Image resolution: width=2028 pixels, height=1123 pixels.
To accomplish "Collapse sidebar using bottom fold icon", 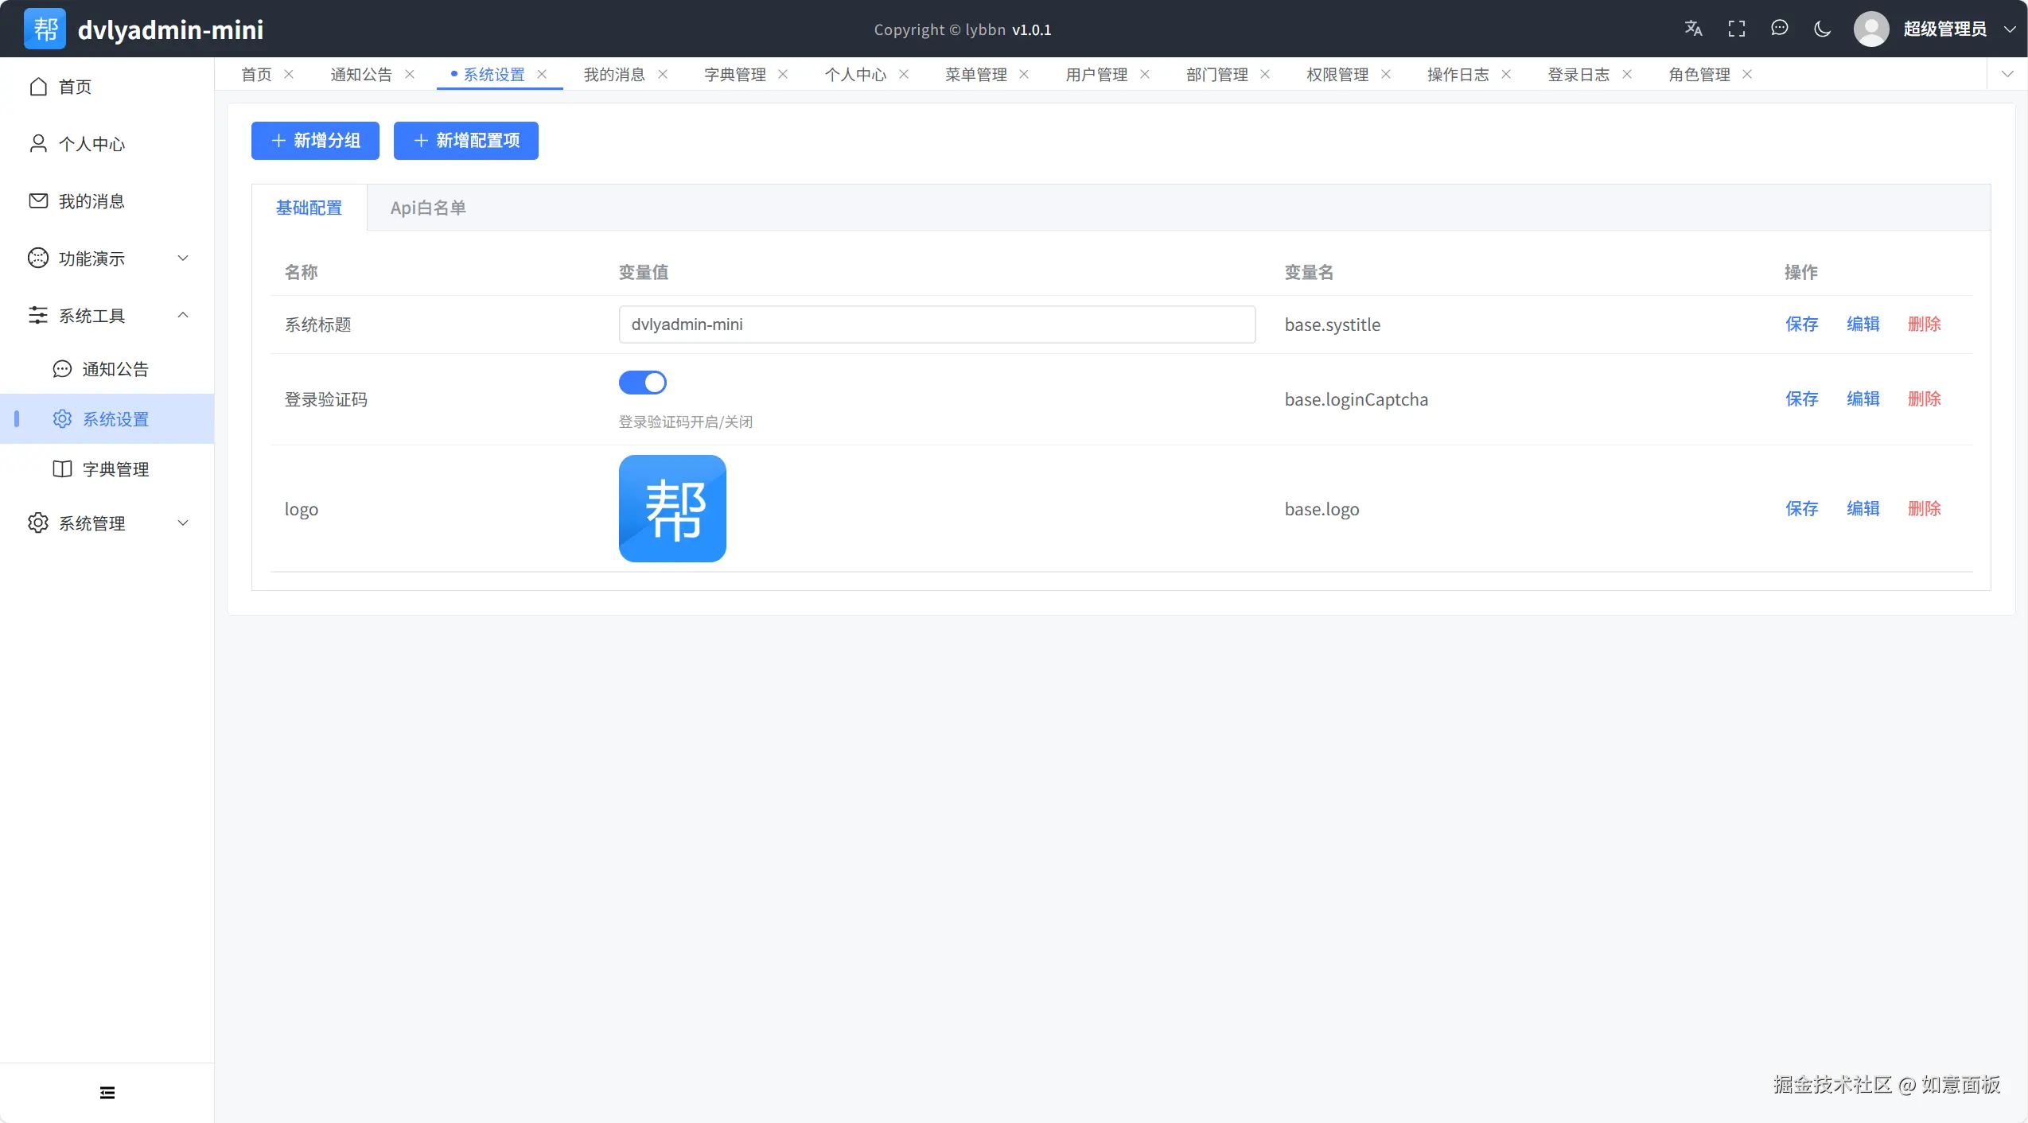I will [x=107, y=1093].
